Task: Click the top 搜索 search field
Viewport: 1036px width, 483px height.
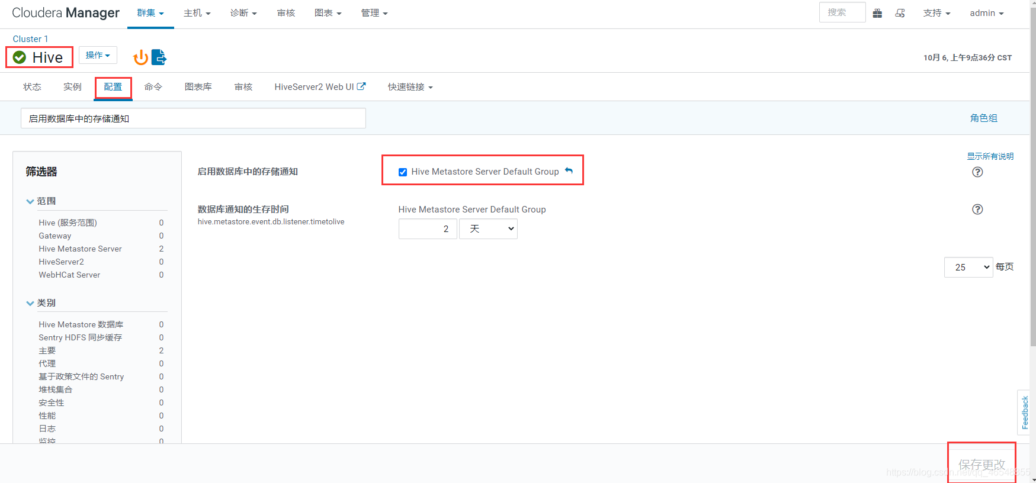Action: [x=842, y=12]
